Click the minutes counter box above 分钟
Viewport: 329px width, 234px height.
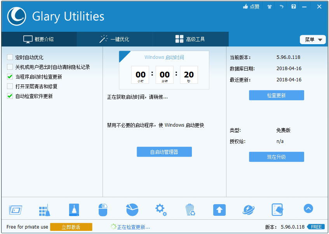[x=165, y=75]
